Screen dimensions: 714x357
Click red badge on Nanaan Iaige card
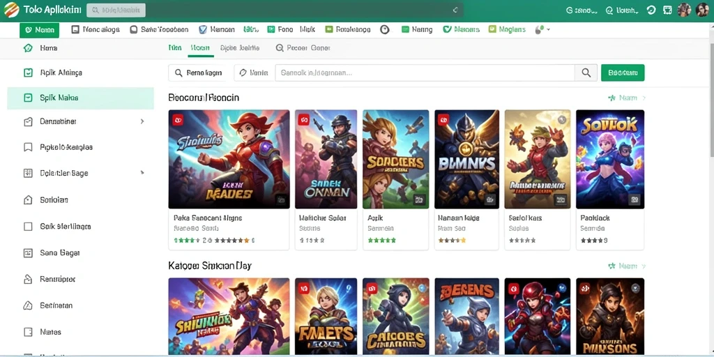coord(443,120)
